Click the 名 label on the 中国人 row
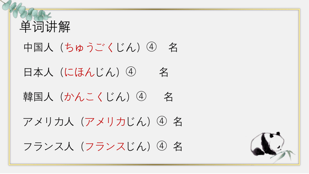This screenshot has width=309, height=174. click(x=173, y=47)
